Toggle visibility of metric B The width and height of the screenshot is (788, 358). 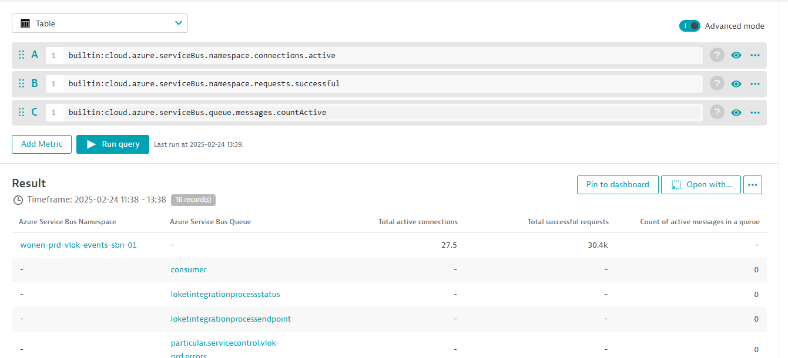(736, 83)
